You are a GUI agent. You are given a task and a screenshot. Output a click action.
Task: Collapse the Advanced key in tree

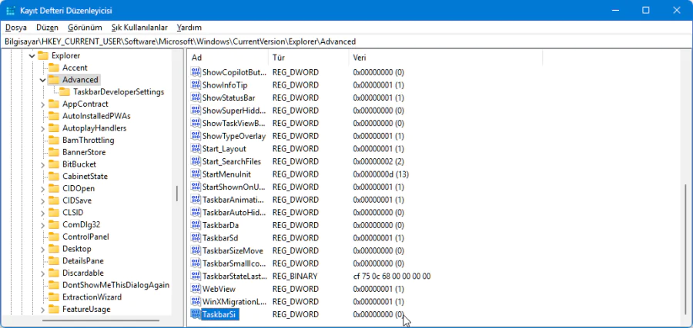(x=42, y=80)
